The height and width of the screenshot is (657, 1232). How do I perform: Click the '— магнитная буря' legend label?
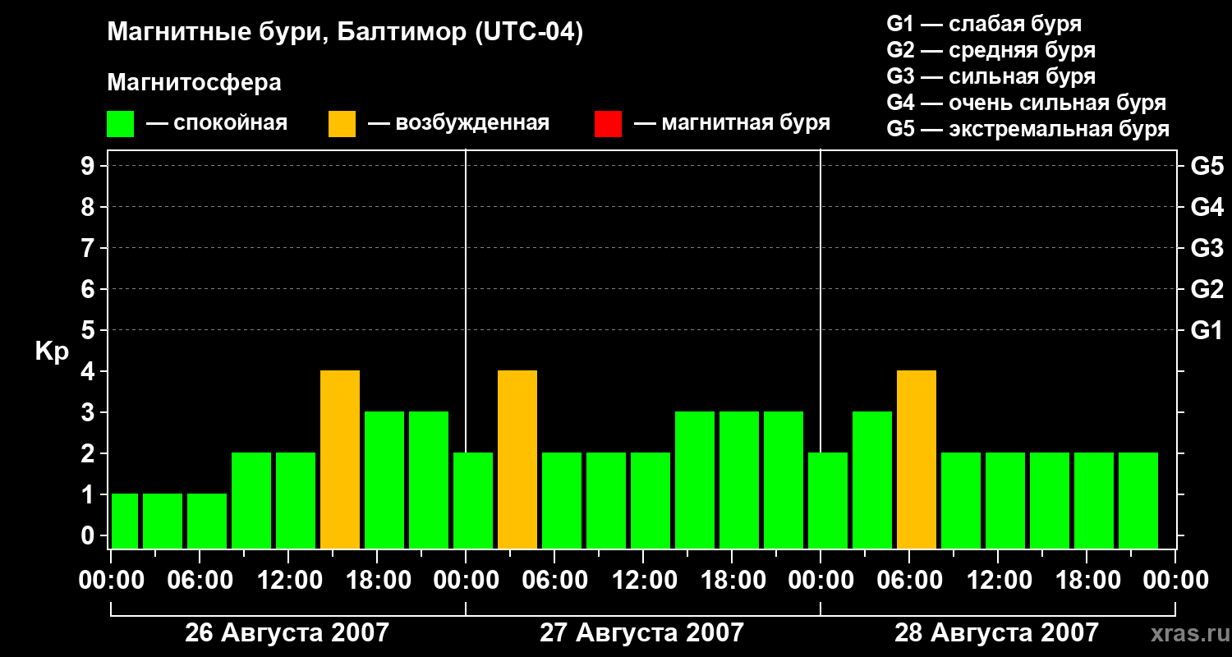point(733,123)
